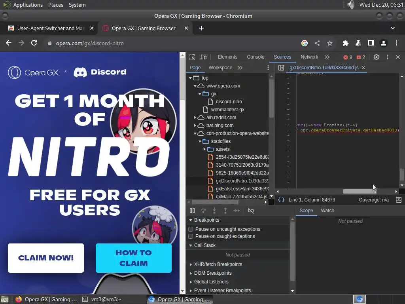This screenshot has width=405, height=304.
Task: Click the step over debugger icon
Action: point(203,211)
